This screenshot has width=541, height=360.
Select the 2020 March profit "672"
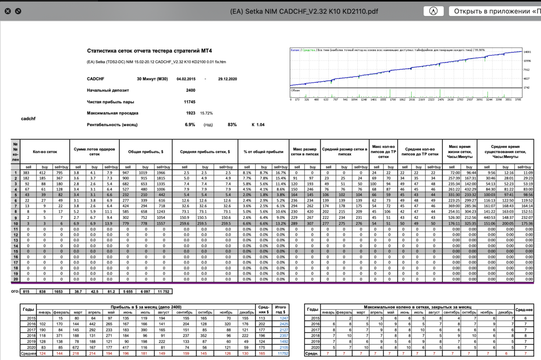(78, 347)
